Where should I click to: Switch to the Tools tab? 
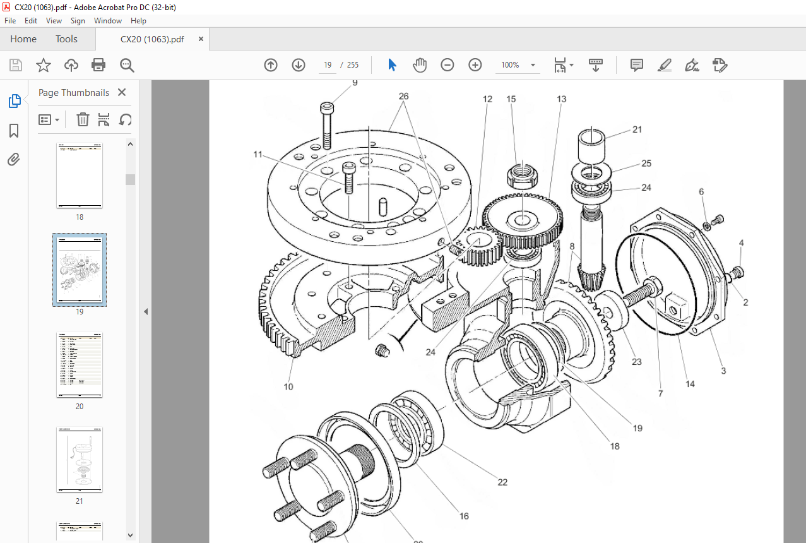coord(66,39)
